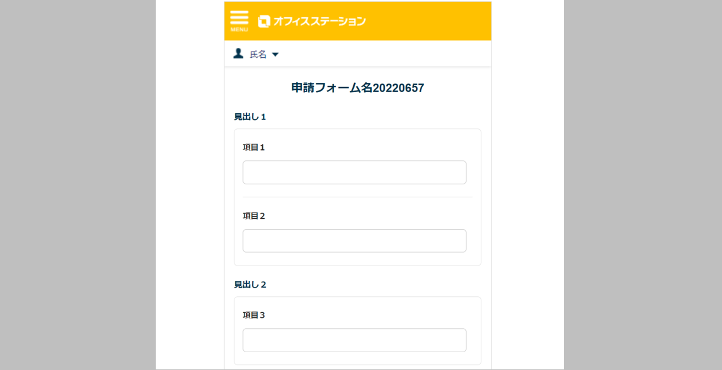Click the 見出し1 section heading

pyautogui.click(x=250, y=117)
